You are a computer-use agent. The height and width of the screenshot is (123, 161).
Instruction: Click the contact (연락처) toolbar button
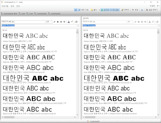[125, 10]
